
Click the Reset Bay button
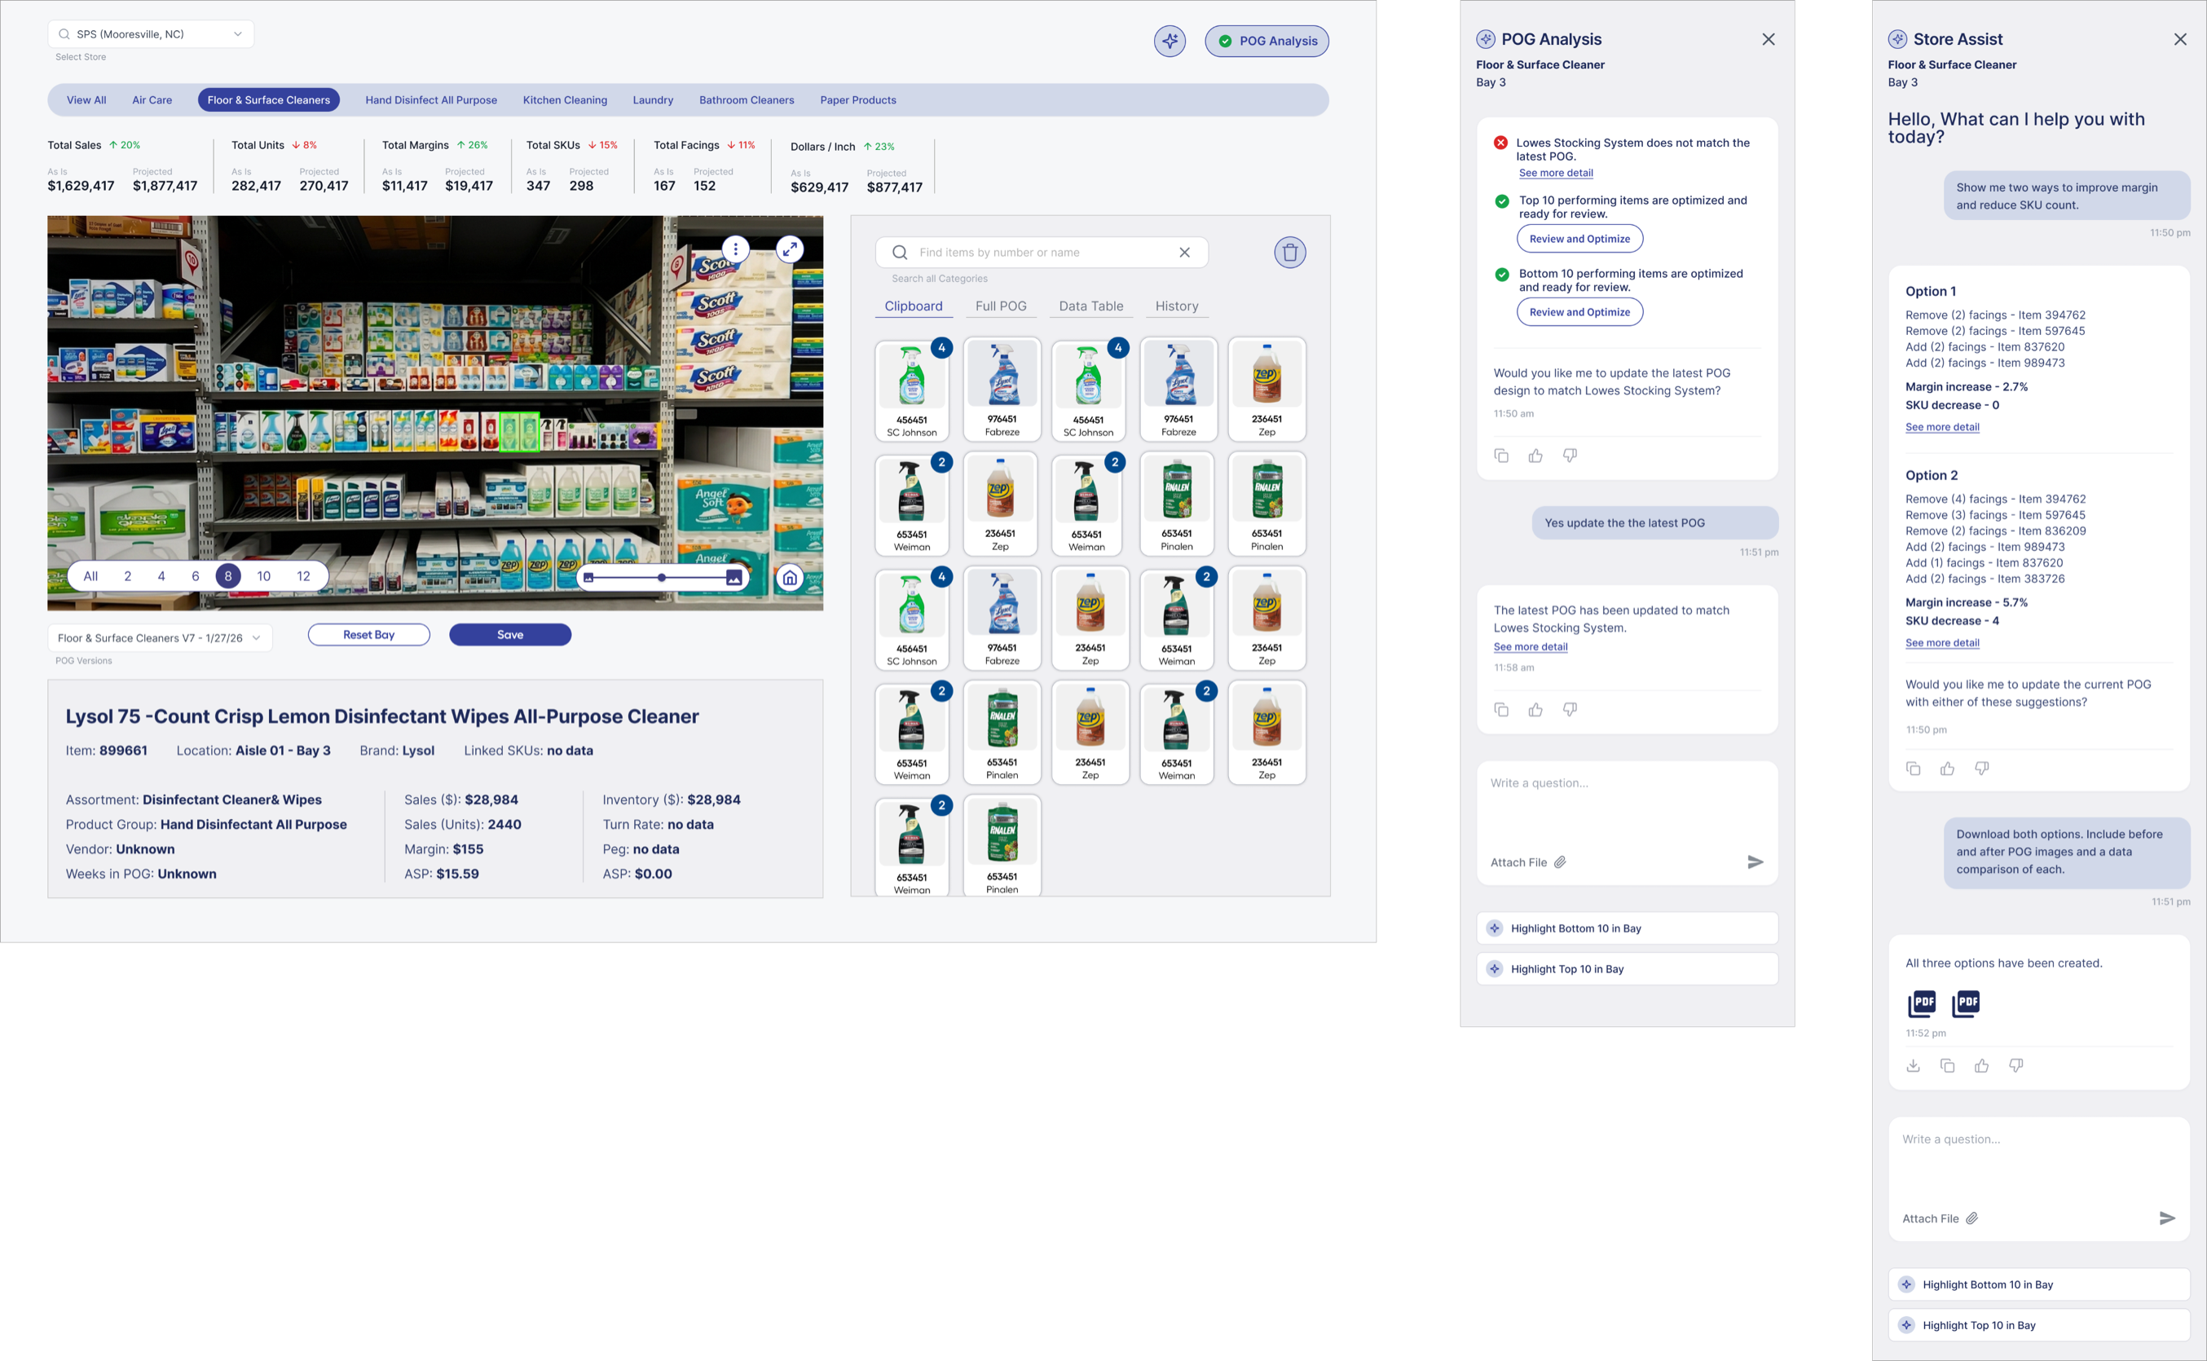(369, 636)
